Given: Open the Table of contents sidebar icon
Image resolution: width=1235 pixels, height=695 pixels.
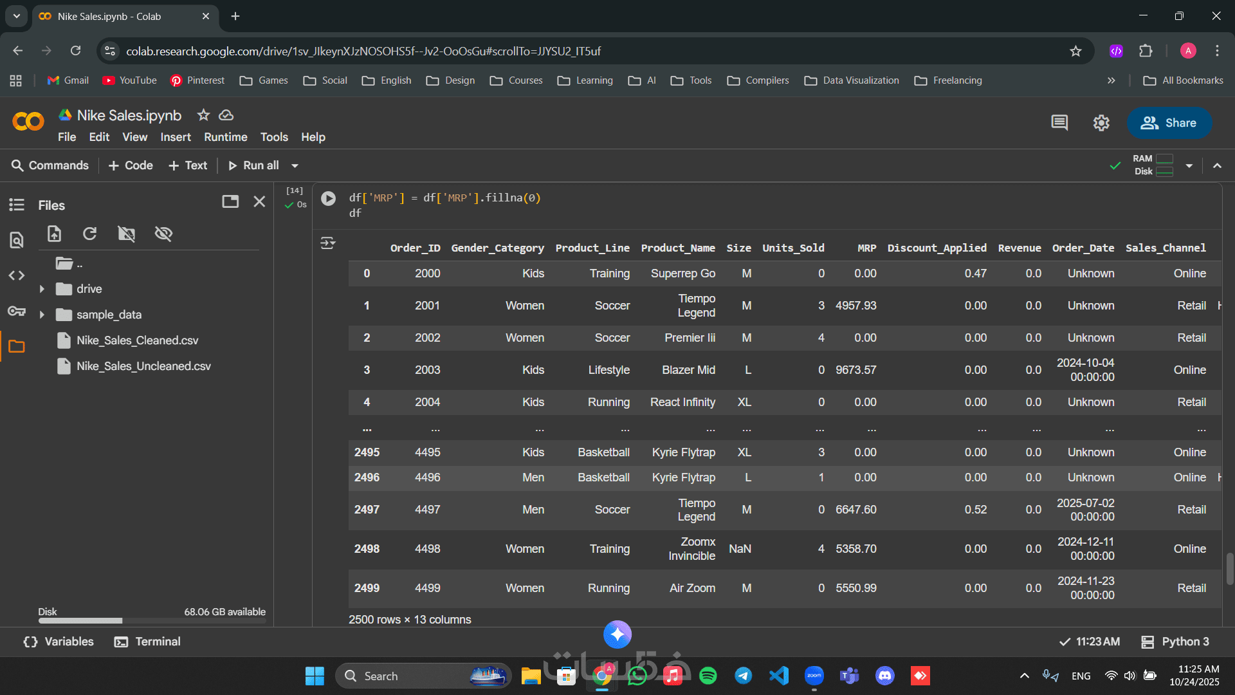Looking at the screenshot, I should 17,205.
